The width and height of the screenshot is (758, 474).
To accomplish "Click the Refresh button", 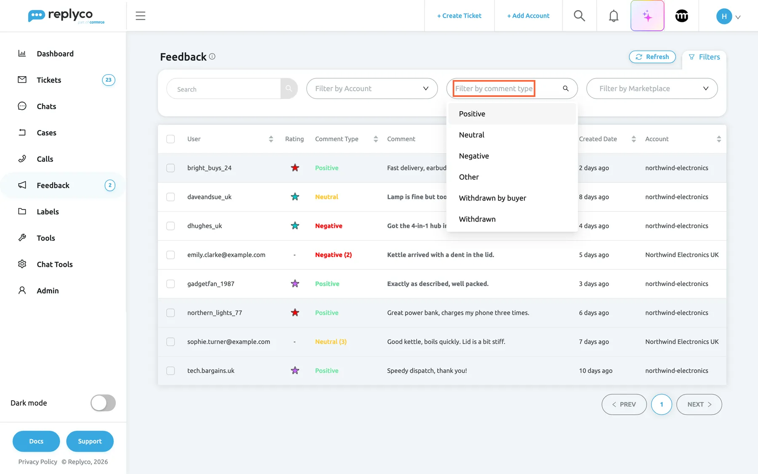I will tap(652, 57).
